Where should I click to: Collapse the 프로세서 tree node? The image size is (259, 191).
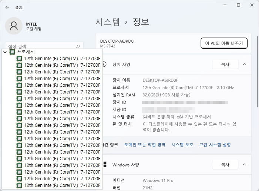pyautogui.click(x=5, y=52)
